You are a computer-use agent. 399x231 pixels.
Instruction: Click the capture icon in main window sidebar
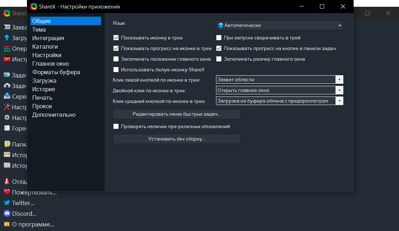coord(7,27)
